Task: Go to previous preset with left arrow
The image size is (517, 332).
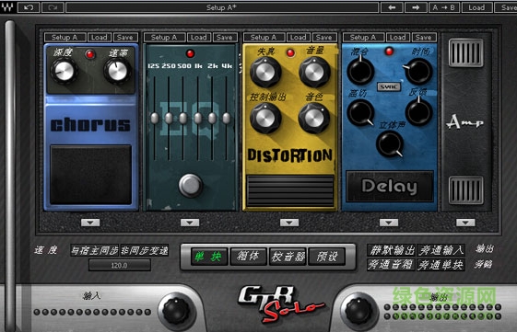Action: pos(392,7)
